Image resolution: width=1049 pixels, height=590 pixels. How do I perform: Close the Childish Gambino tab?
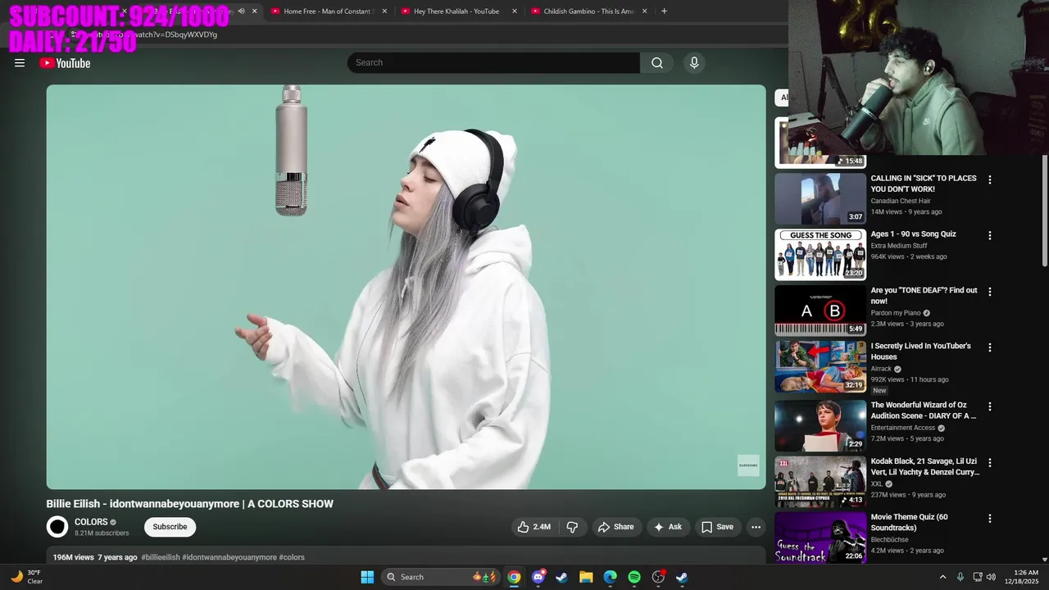(644, 11)
